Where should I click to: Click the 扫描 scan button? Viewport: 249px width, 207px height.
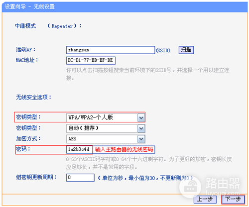click(x=186, y=50)
